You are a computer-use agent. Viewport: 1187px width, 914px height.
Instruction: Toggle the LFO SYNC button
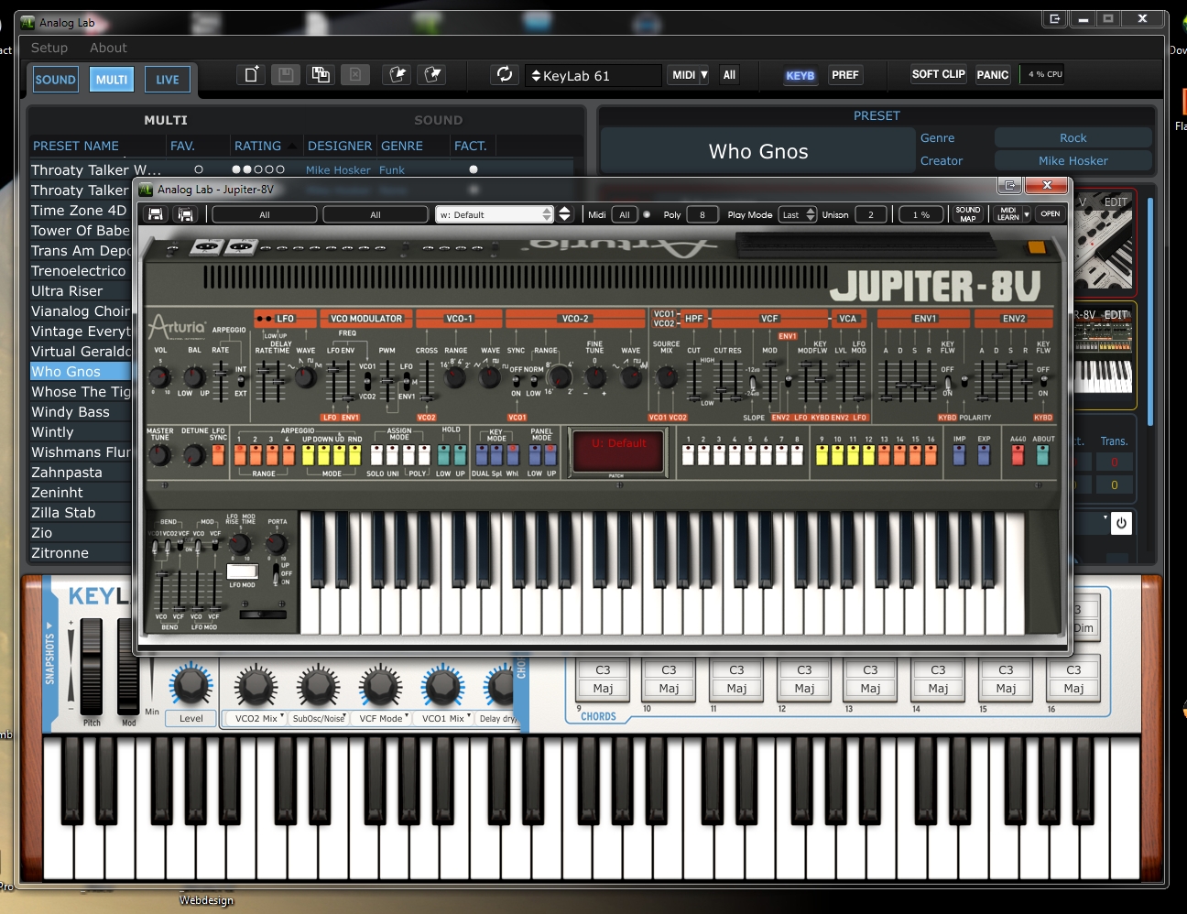[218, 455]
